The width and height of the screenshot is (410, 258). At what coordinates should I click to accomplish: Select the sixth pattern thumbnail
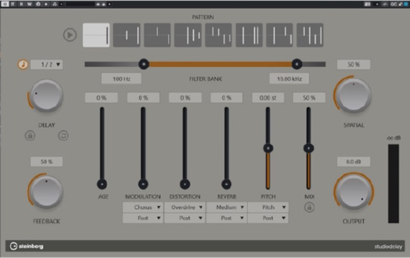pyautogui.click(x=249, y=35)
